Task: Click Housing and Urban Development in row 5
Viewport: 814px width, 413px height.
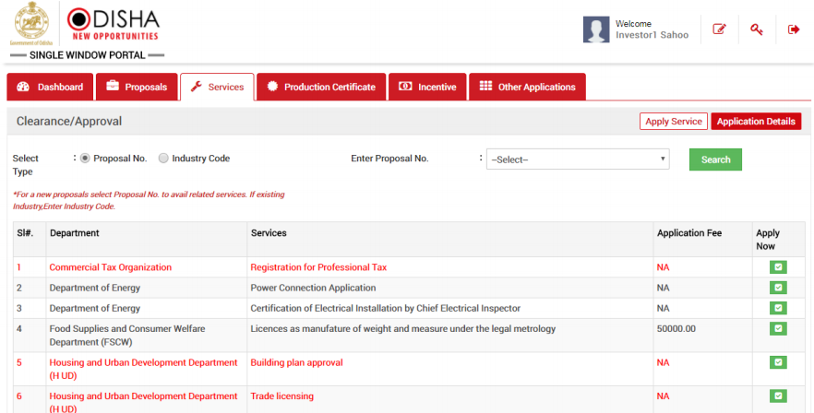Action: pyautogui.click(x=143, y=369)
